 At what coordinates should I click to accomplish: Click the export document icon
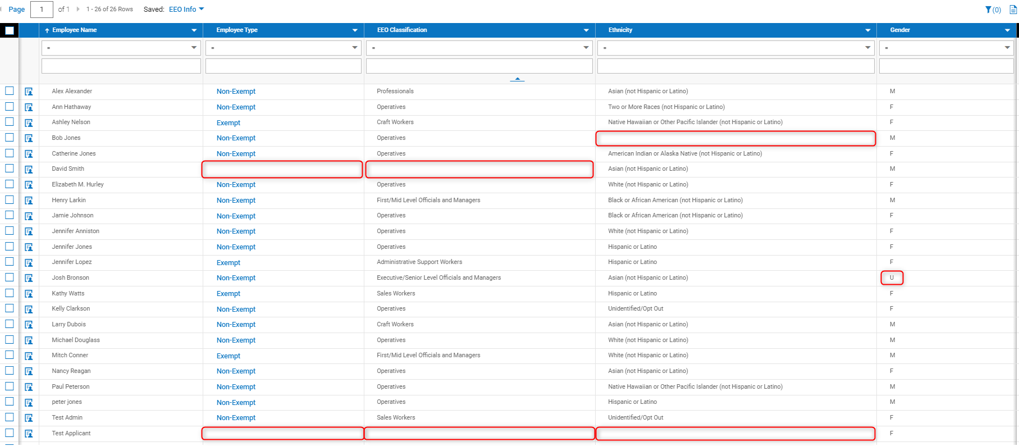pos(1013,10)
